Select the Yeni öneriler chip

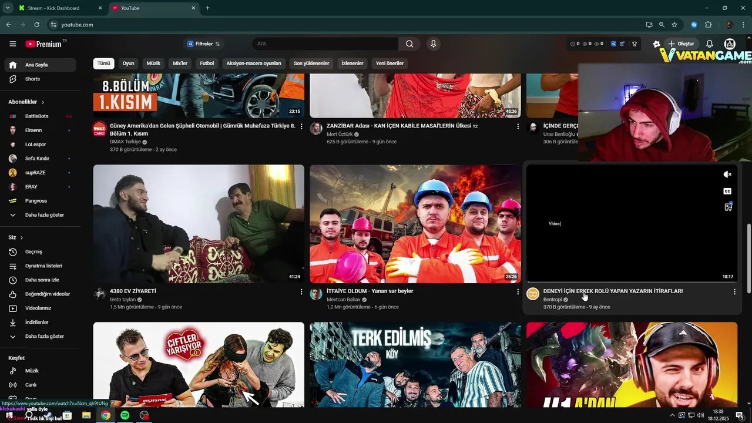[390, 63]
